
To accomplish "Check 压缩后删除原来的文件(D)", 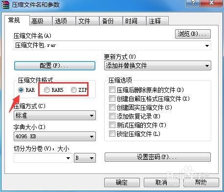I will click(112, 89).
